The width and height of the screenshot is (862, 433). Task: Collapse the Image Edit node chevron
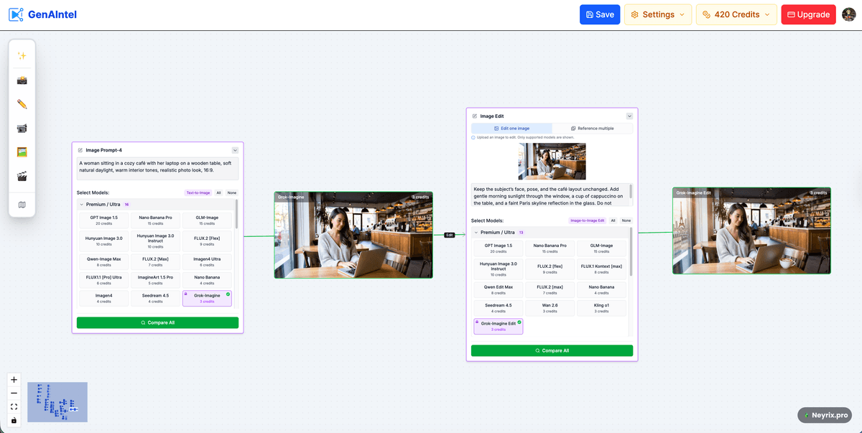[x=629, y=116]
